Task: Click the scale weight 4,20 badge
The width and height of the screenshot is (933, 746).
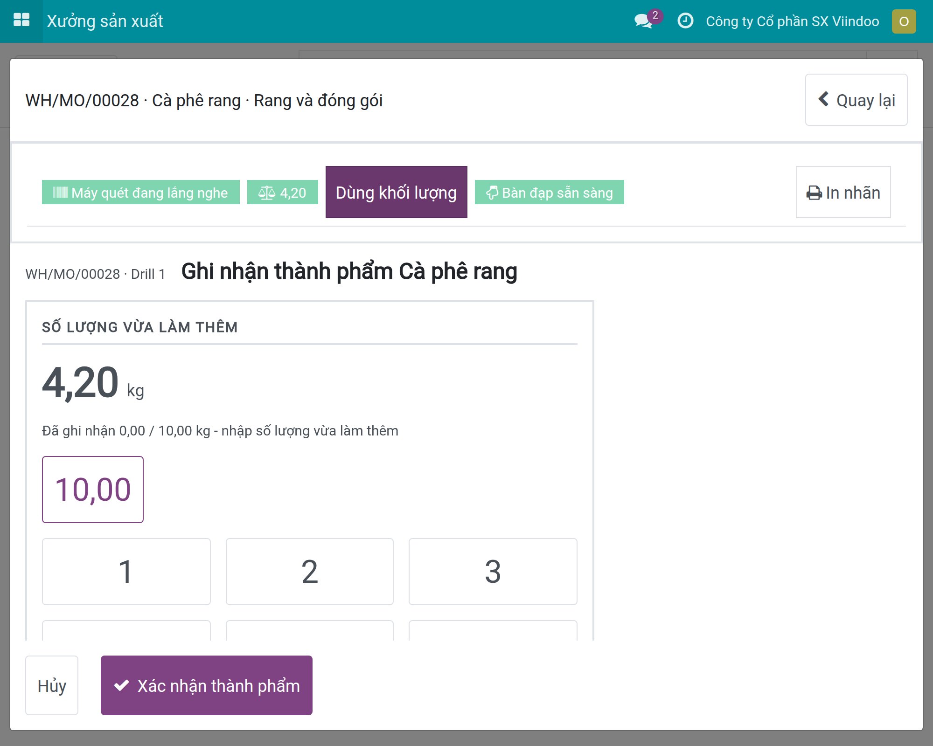Action: click(282, 193)
